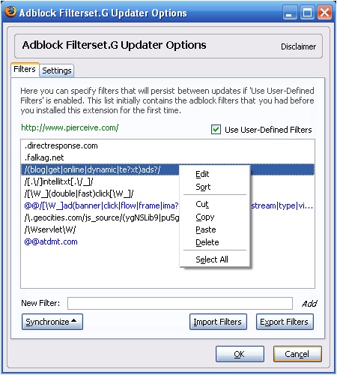Choose Delete from the context menu
The image size is (337, 375).
click(207, 242)
